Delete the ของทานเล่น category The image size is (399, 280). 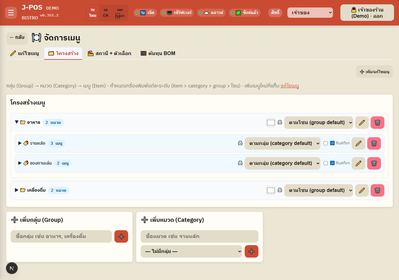coord(374,163)
